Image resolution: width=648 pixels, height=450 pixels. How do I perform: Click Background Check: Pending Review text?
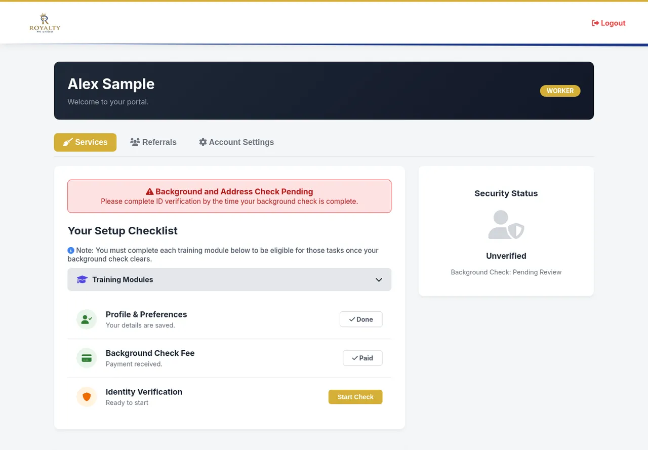pos(506,272)
